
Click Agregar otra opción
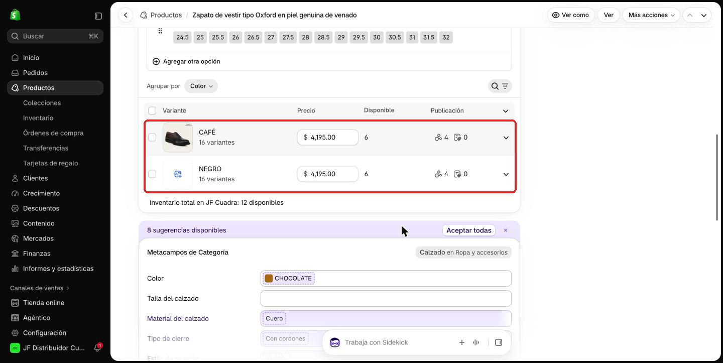click(186, 62)
